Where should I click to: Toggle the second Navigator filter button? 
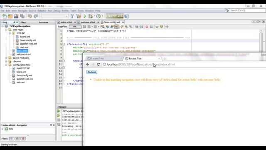17,139
